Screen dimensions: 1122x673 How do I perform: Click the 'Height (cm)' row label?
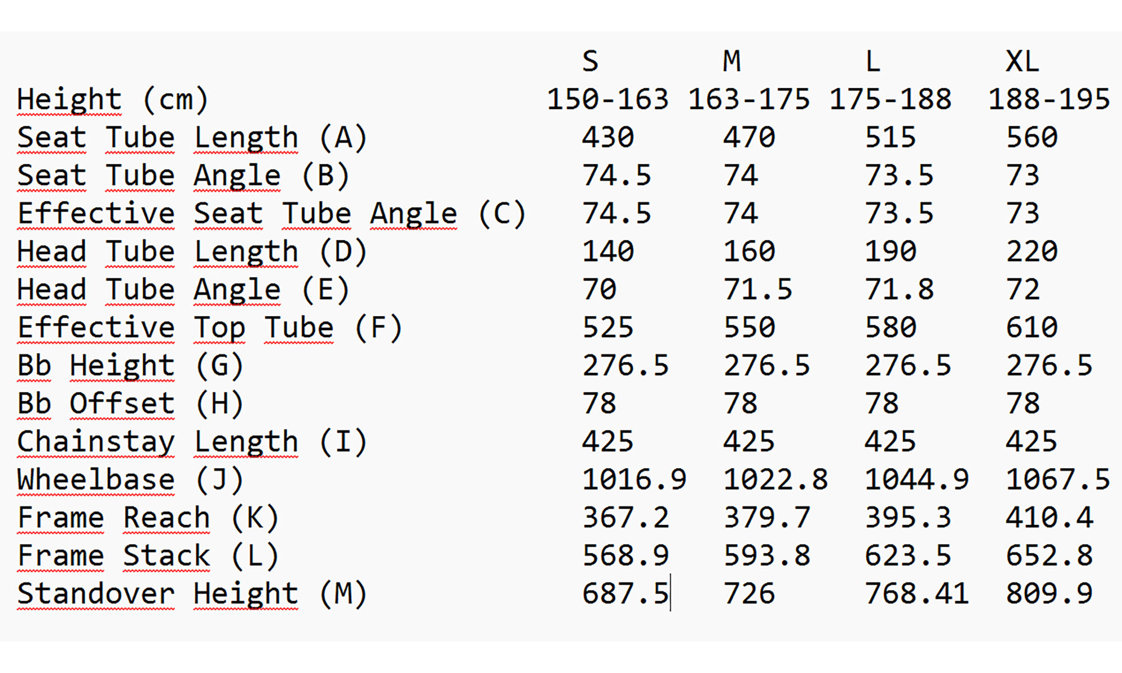coord(112,100)
